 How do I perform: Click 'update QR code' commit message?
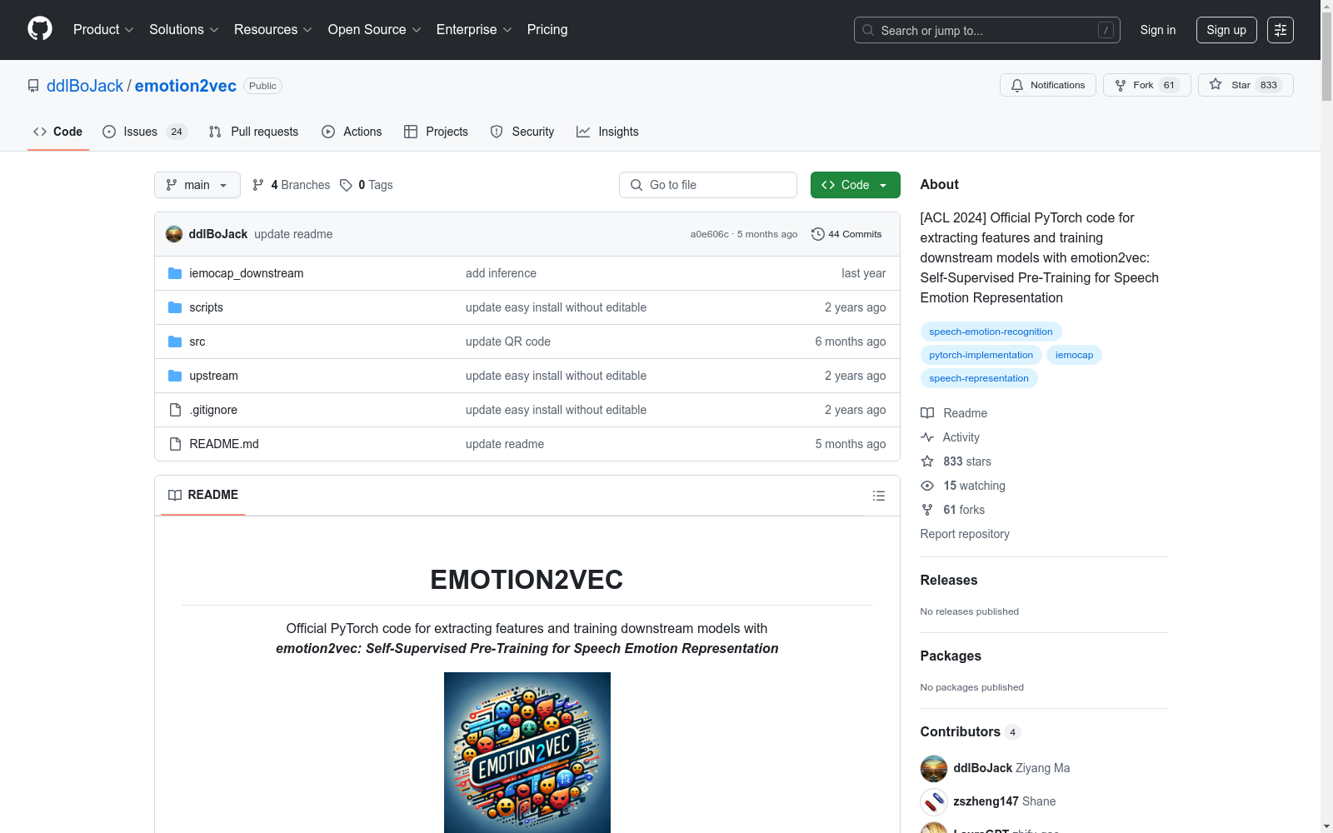pos(508,342)
